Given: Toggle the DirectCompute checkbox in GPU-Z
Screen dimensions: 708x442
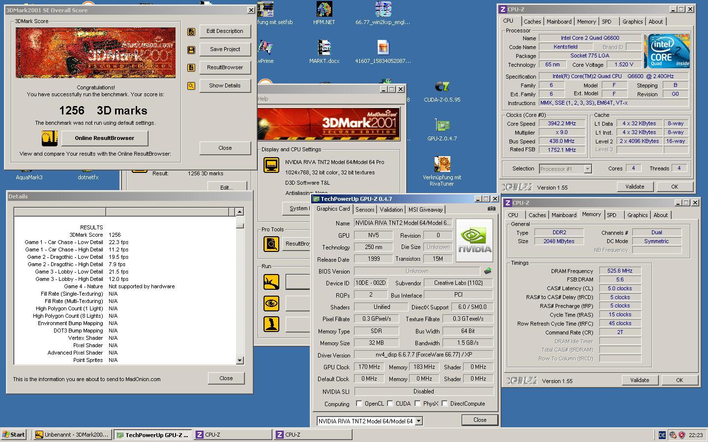Looking at the screenshot, I should coord(444,404).
